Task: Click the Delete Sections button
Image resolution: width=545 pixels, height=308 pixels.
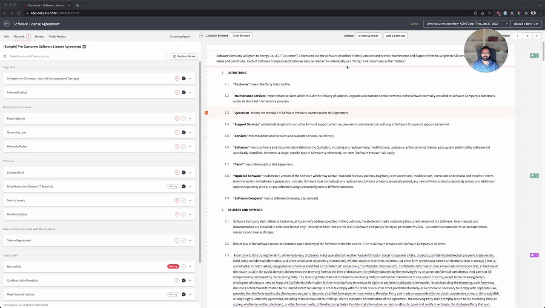Action: click(x=368, y=36)
